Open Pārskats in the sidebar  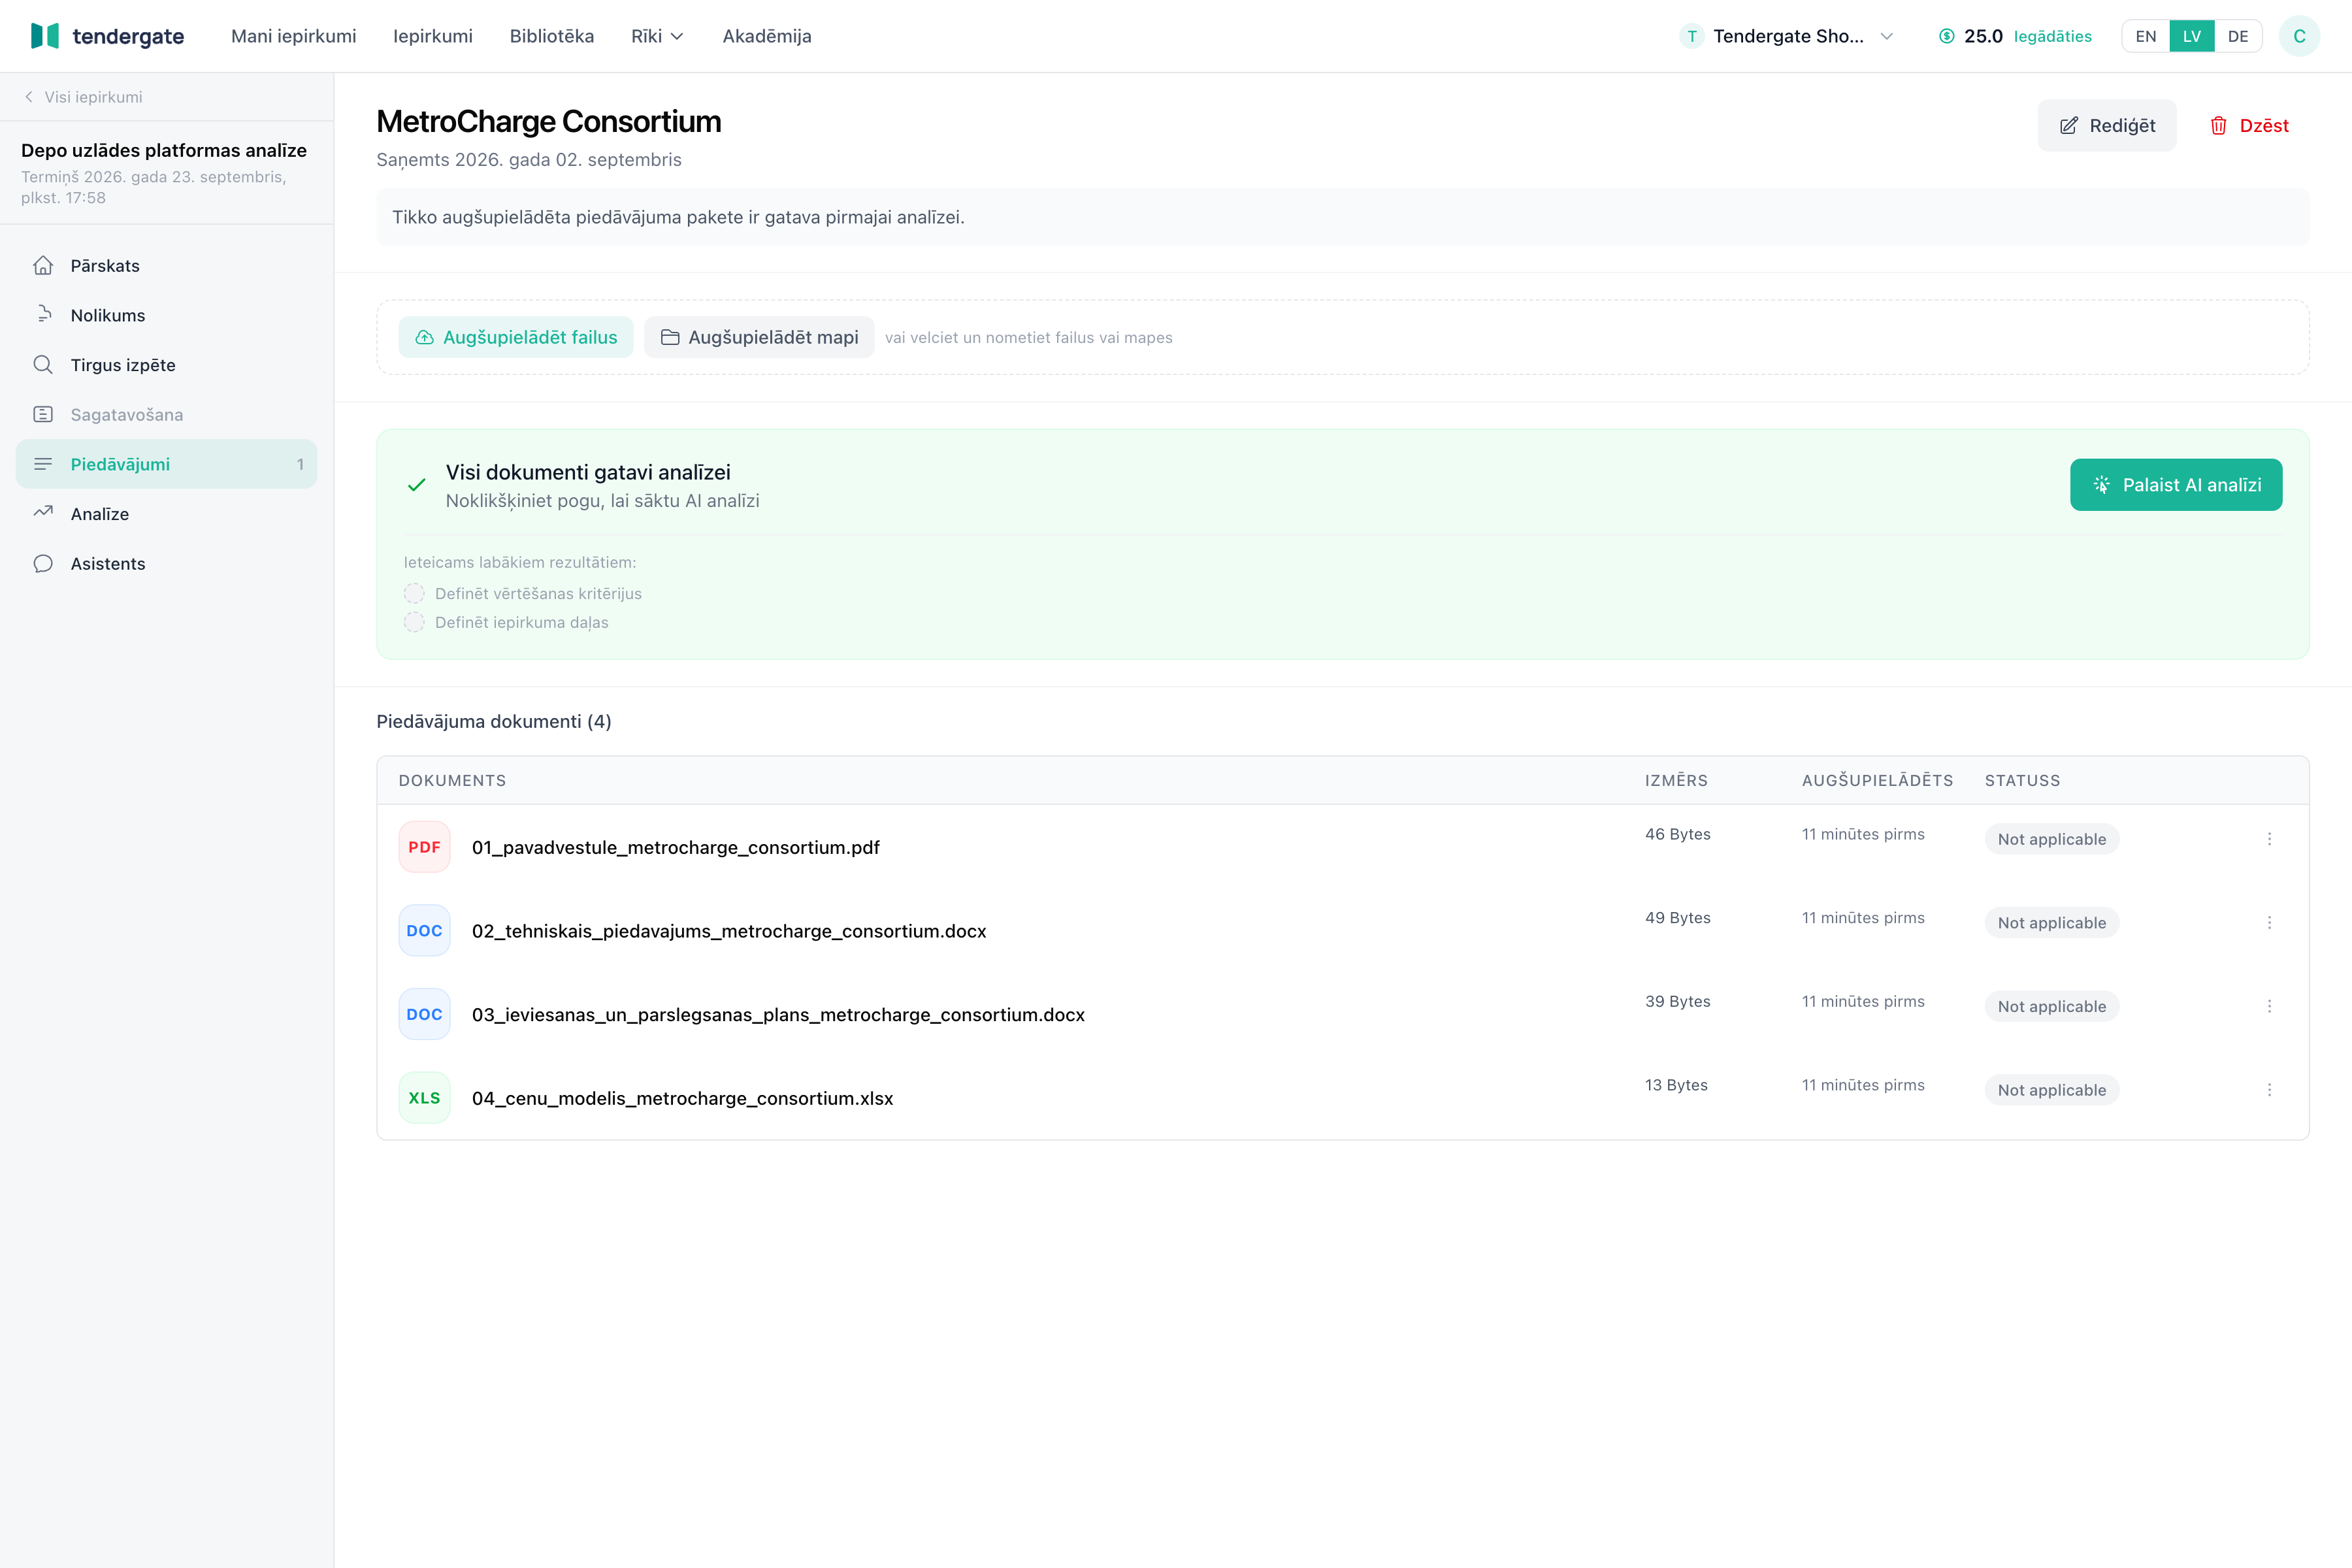pos(166,265)
